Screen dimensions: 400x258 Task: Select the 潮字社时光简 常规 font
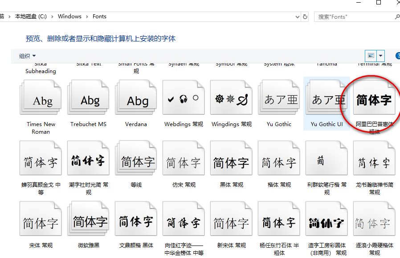pos(89,161)
